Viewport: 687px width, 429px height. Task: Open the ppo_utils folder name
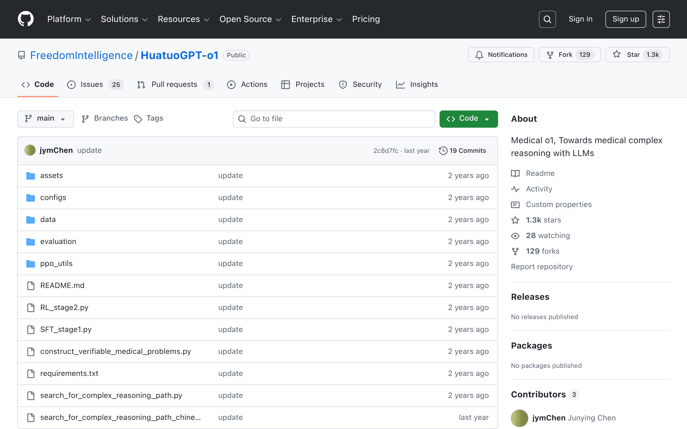coord(56,264)
